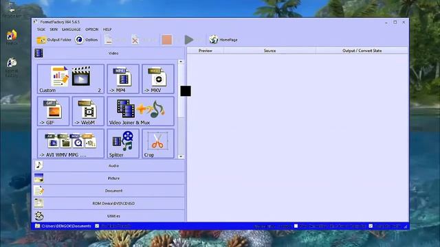Click the Utilities film reel icon

click(38, 216)
